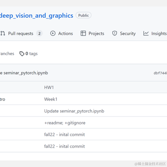Open the Insights tab

coord(159,33)
